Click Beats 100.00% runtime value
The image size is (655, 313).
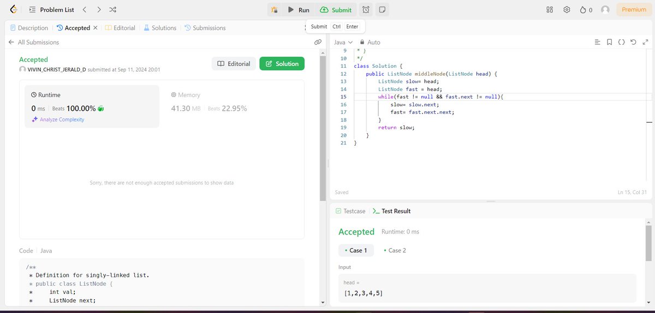81,109
